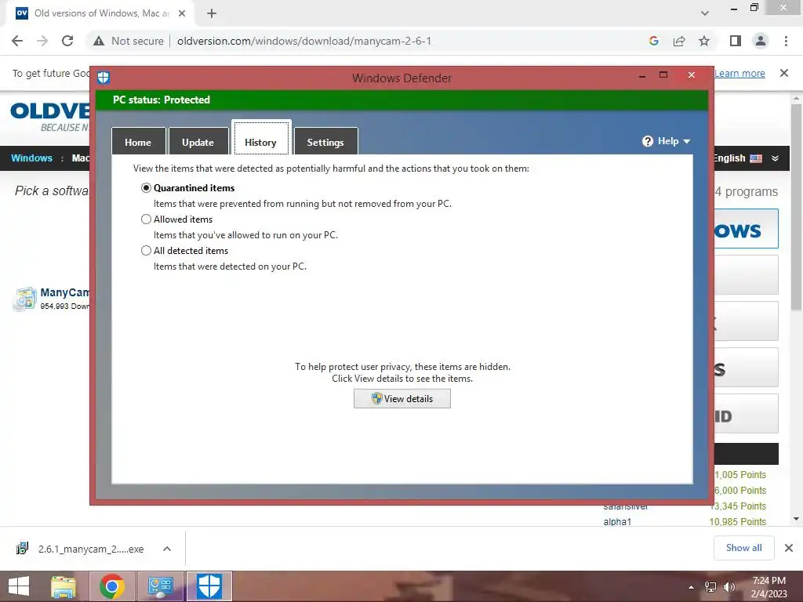Open the Windows category link on website

point(31,158)
